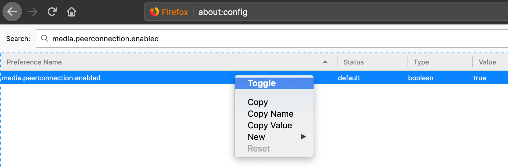Choose Copy Value in context menu
The width and height of the screenshot is (508, 168).
tap(270, 125)
